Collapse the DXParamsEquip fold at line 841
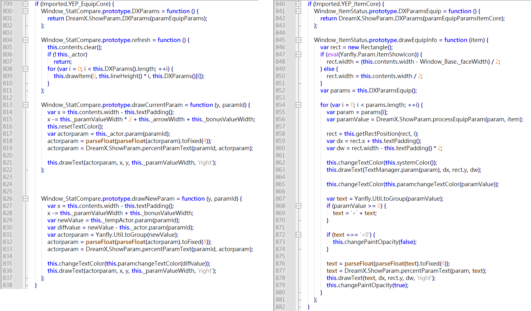 (299, 11)
